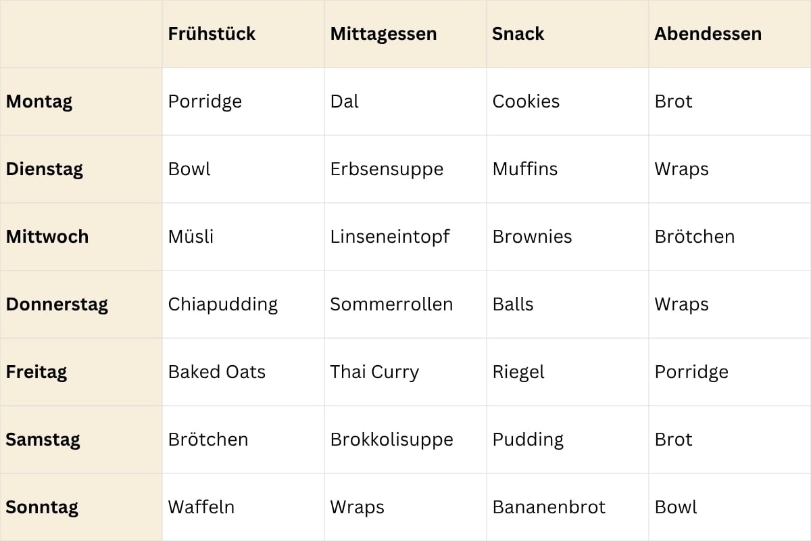Select the Dienstag row label
The height and width of the screenshot is (541, 811).
(x=45, y=169)
